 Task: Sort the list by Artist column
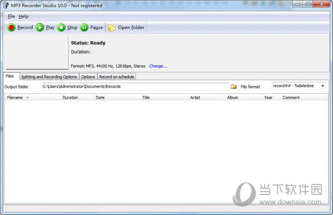207,97
